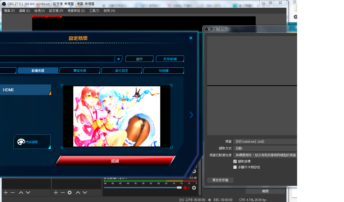Click the REC status dot indicator
This screenshot has width=344, height=202.
[210, 200]
